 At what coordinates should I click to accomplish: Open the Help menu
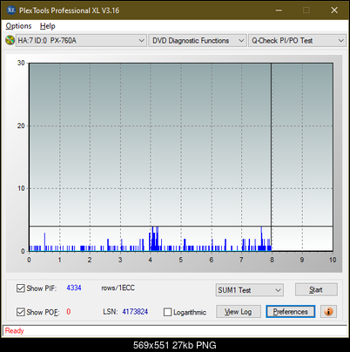[x=47, y=26]
